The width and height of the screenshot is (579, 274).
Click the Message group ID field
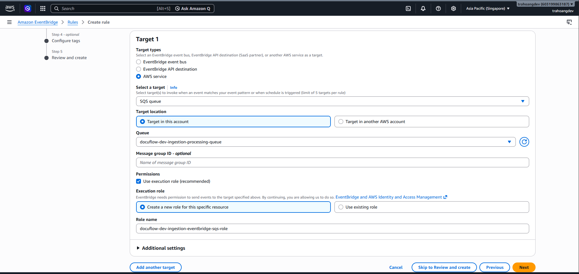(x=332, y=162)
